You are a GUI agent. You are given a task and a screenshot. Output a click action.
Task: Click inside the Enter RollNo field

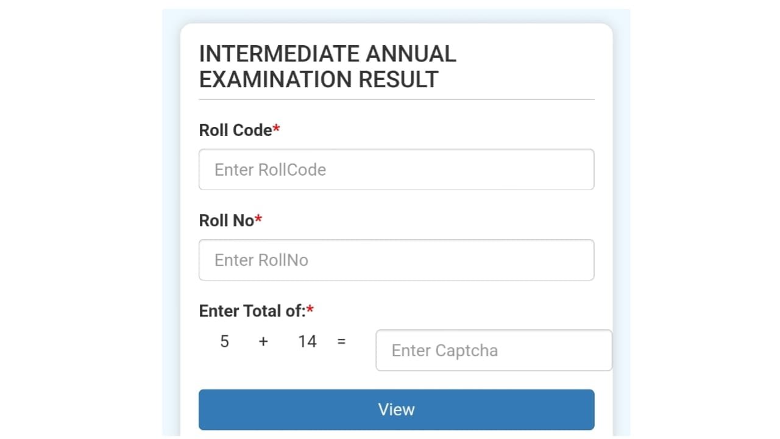396,260
